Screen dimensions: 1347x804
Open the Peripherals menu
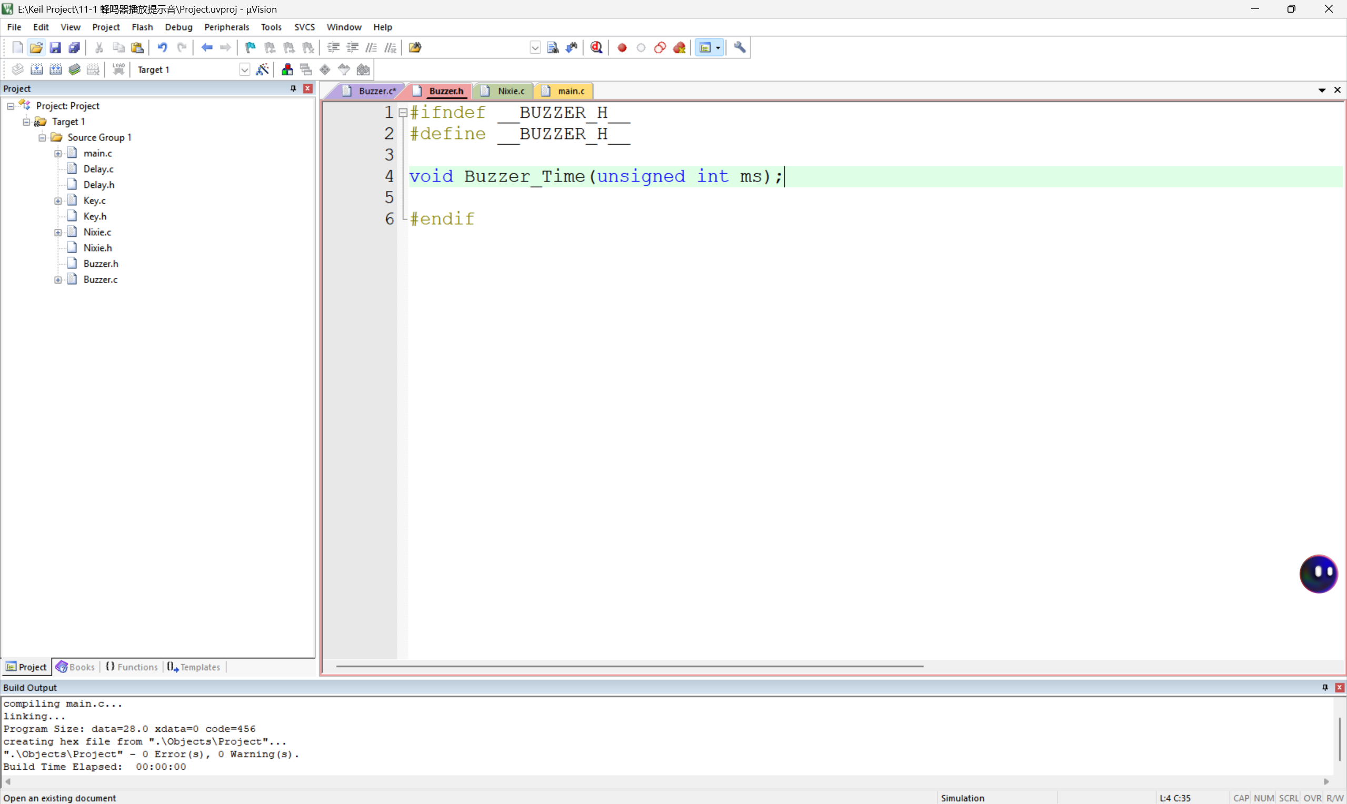[226, 27]
